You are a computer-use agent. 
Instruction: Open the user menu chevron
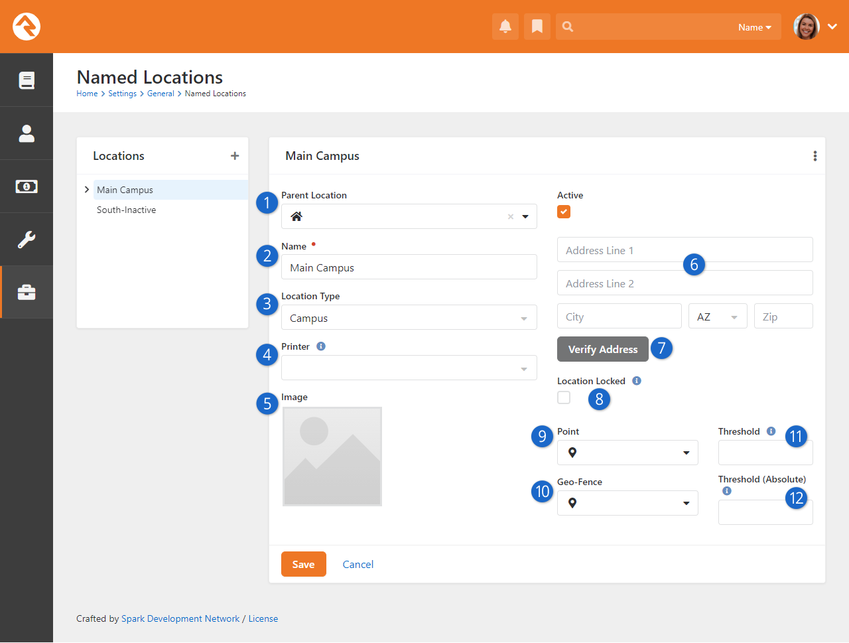(832, 27)
